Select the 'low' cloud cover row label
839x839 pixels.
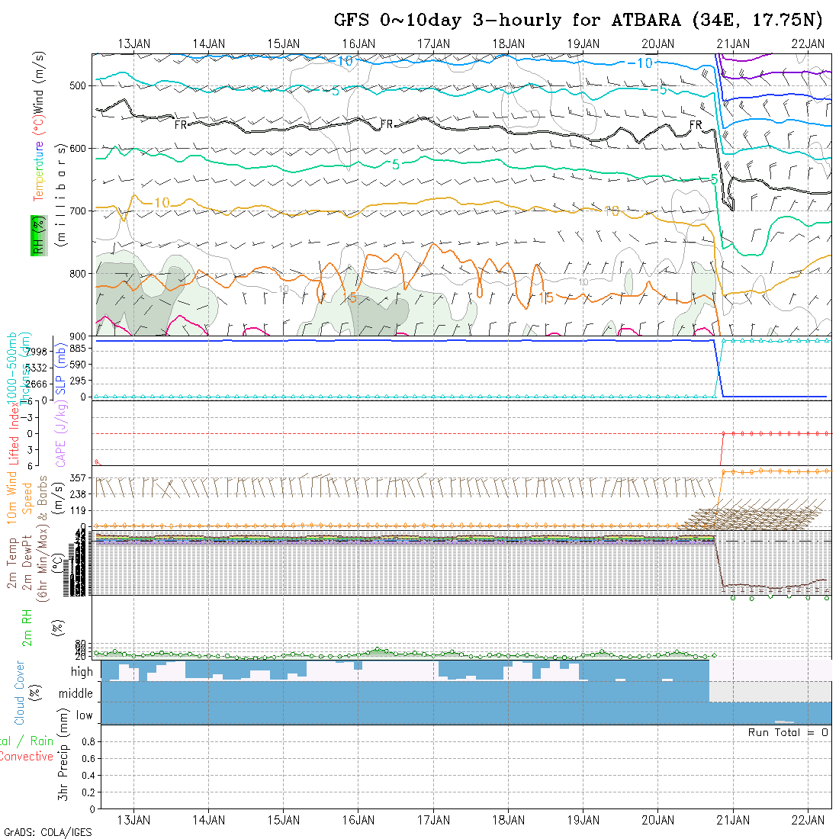84,715
